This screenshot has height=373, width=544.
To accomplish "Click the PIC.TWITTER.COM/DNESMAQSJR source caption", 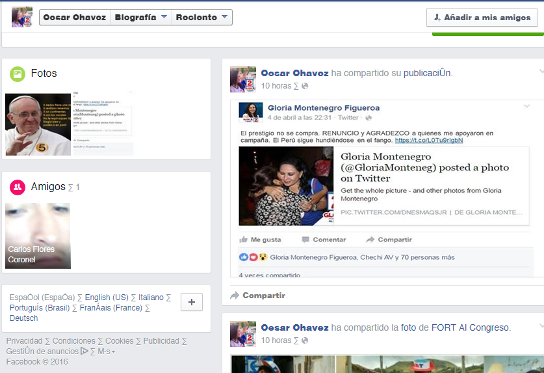I will (x=394, y=212).
